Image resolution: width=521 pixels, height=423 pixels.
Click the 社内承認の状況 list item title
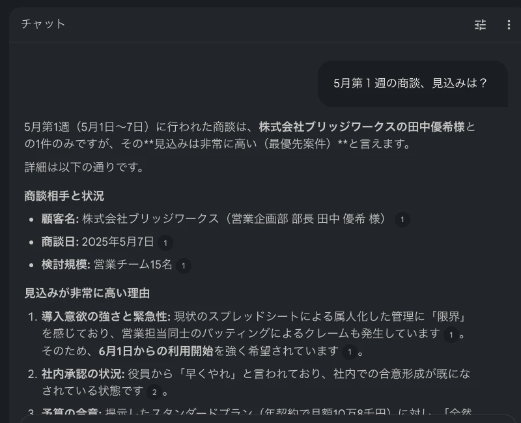click(83, 374)
